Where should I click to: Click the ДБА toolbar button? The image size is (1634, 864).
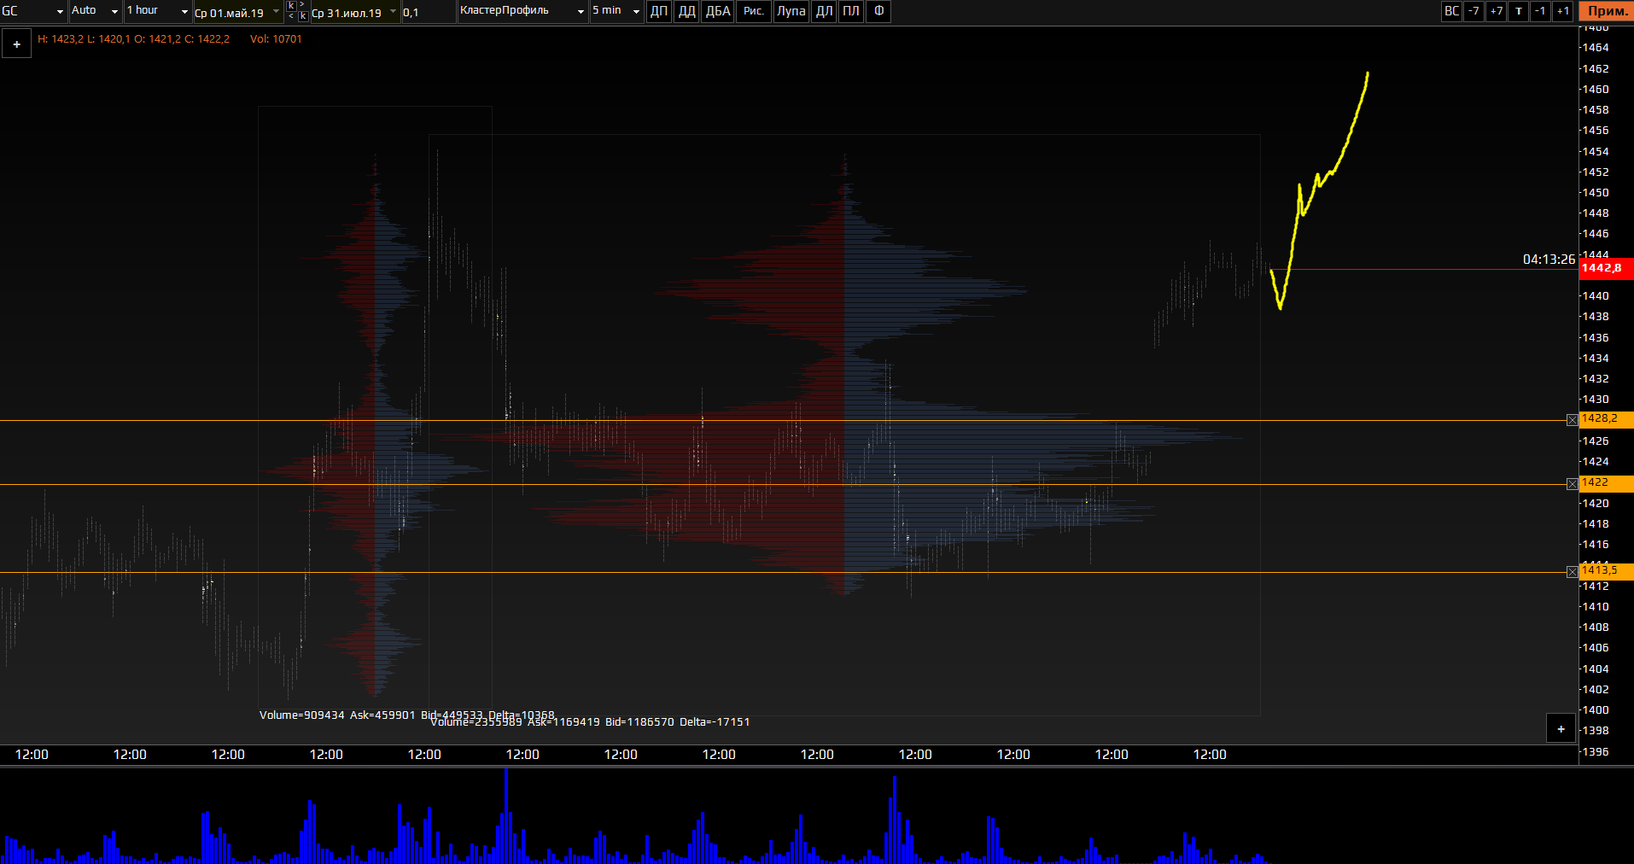(x=717, y=11)
